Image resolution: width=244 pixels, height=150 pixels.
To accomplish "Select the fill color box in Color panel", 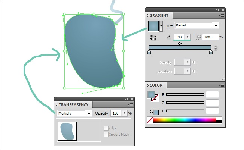I will point(151,94).
